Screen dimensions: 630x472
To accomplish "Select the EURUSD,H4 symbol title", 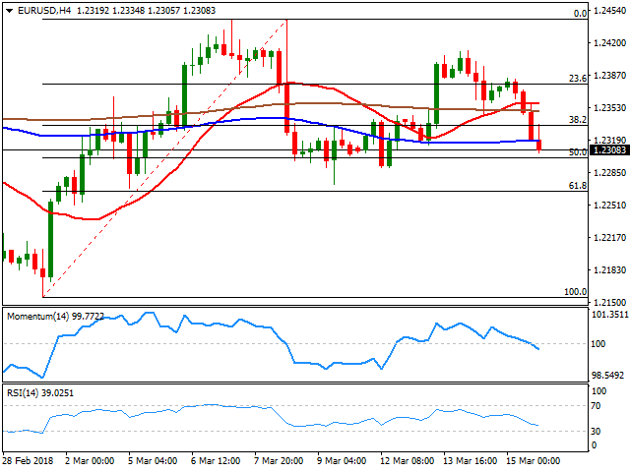I will click(x=44, y=11).
